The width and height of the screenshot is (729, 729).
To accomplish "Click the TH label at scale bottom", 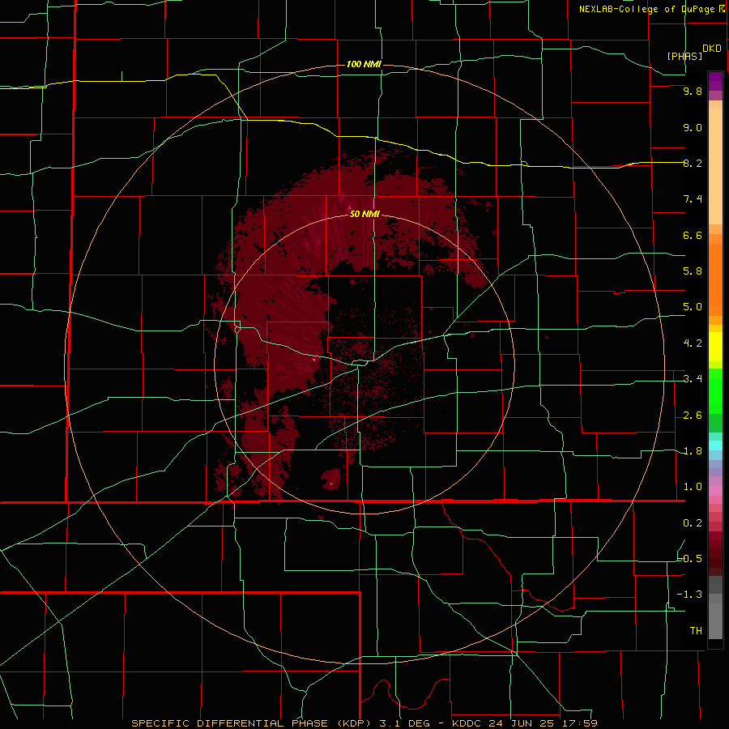I will (696, 631).
